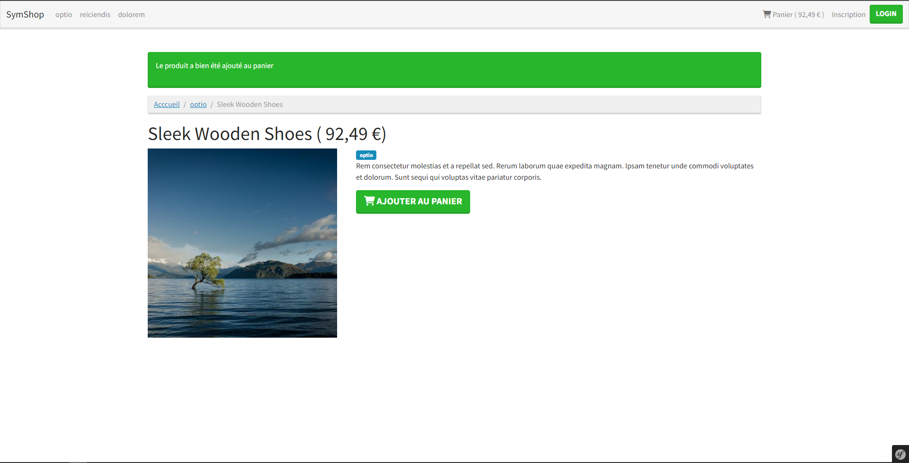
Task: Click the green success alert message
Action: pyautogui.click(x=454, y=70)
